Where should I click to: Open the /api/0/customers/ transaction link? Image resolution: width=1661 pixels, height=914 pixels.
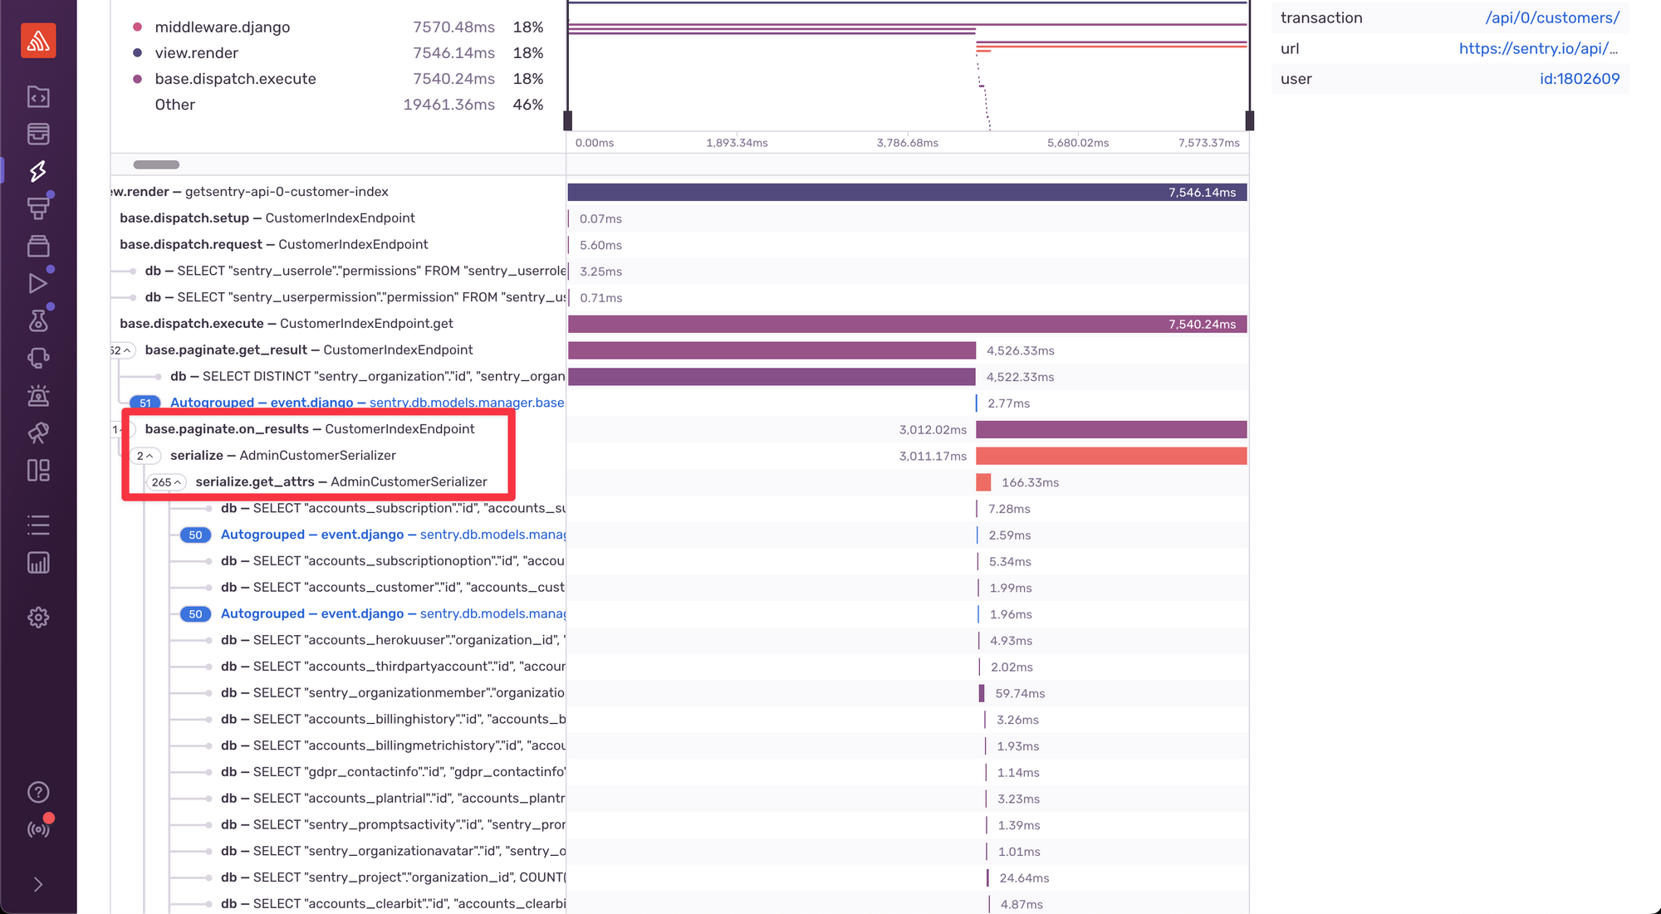tap(1551, 18)
